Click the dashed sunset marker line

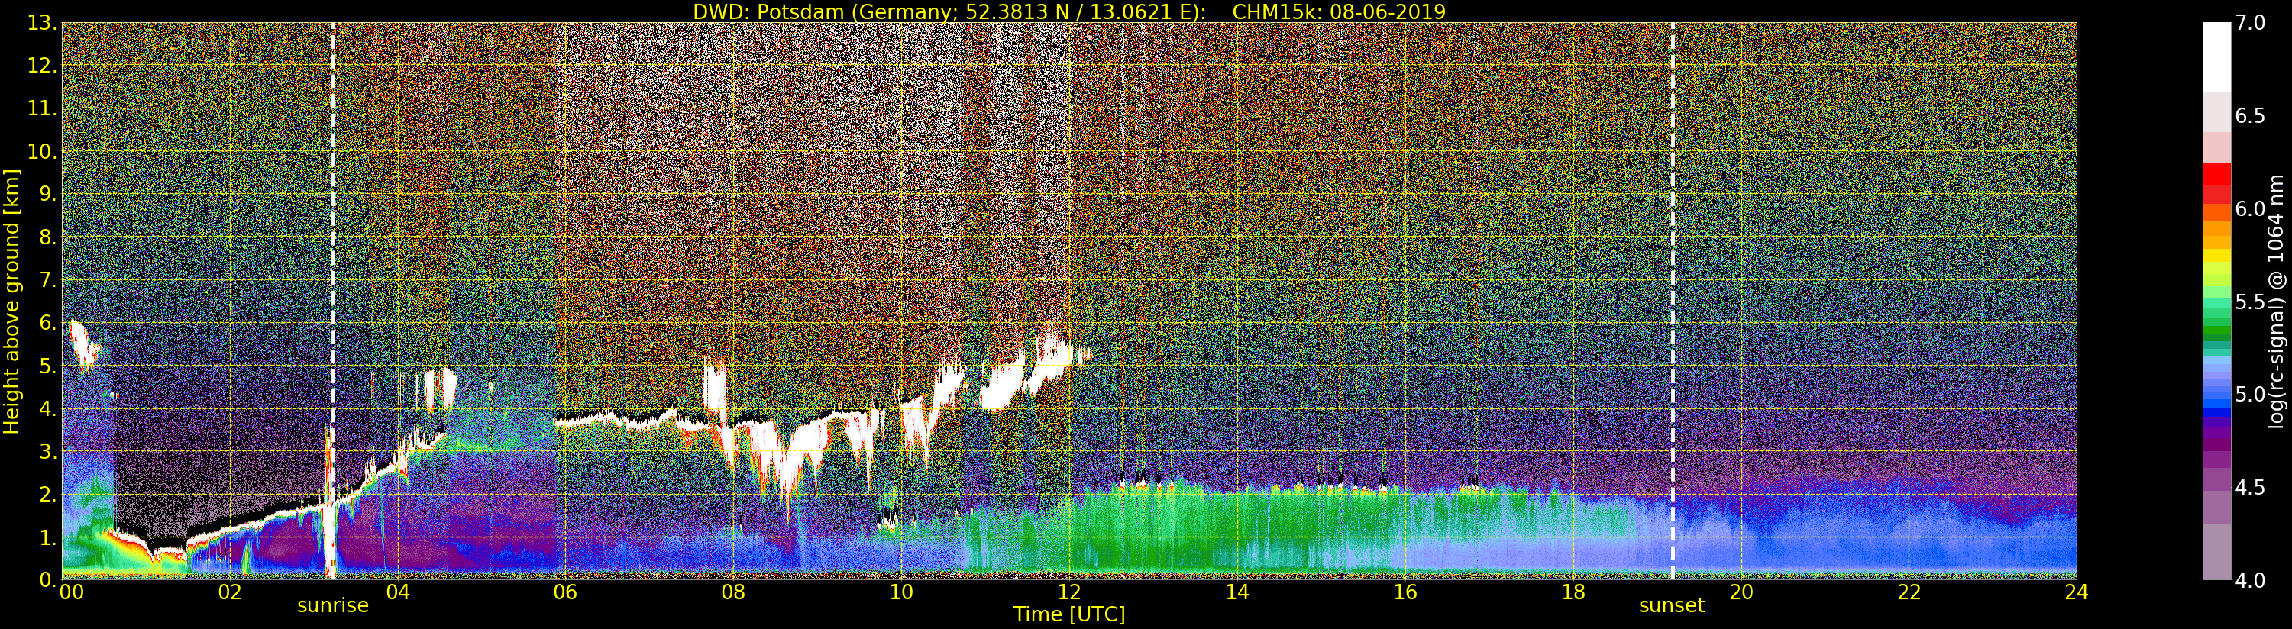pos(1673,301)
